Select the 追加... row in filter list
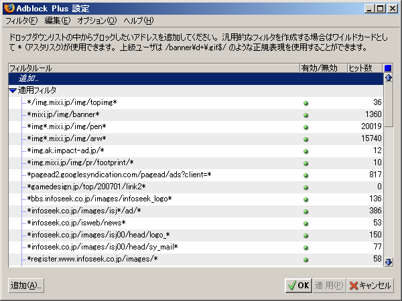The width and height of the screenshot is (402, 301). coord(196,78)
